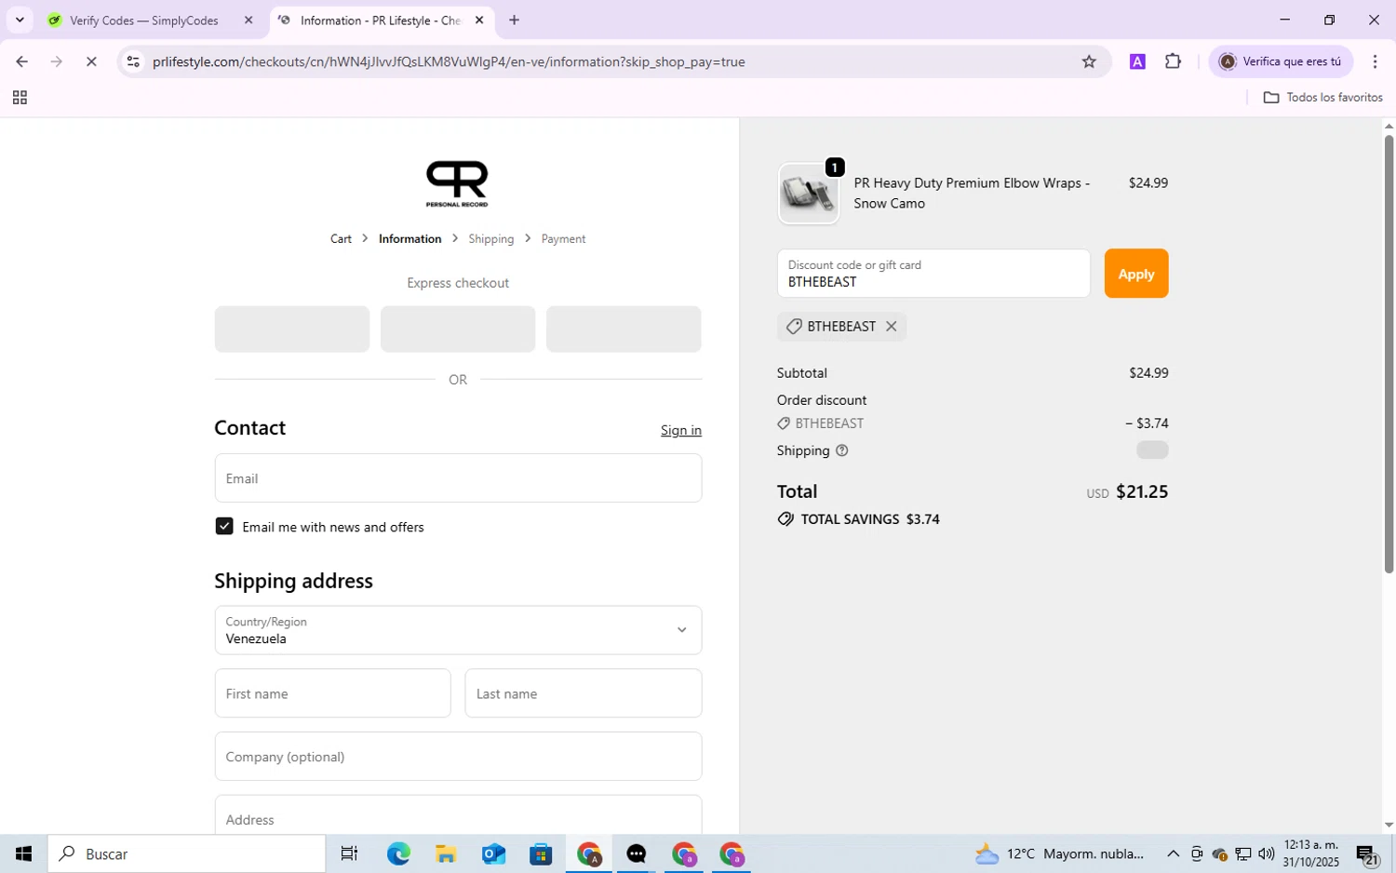Uncheck Email me with news and offers
Viewport: 1396px width, 873px height.
coord(224,527)
